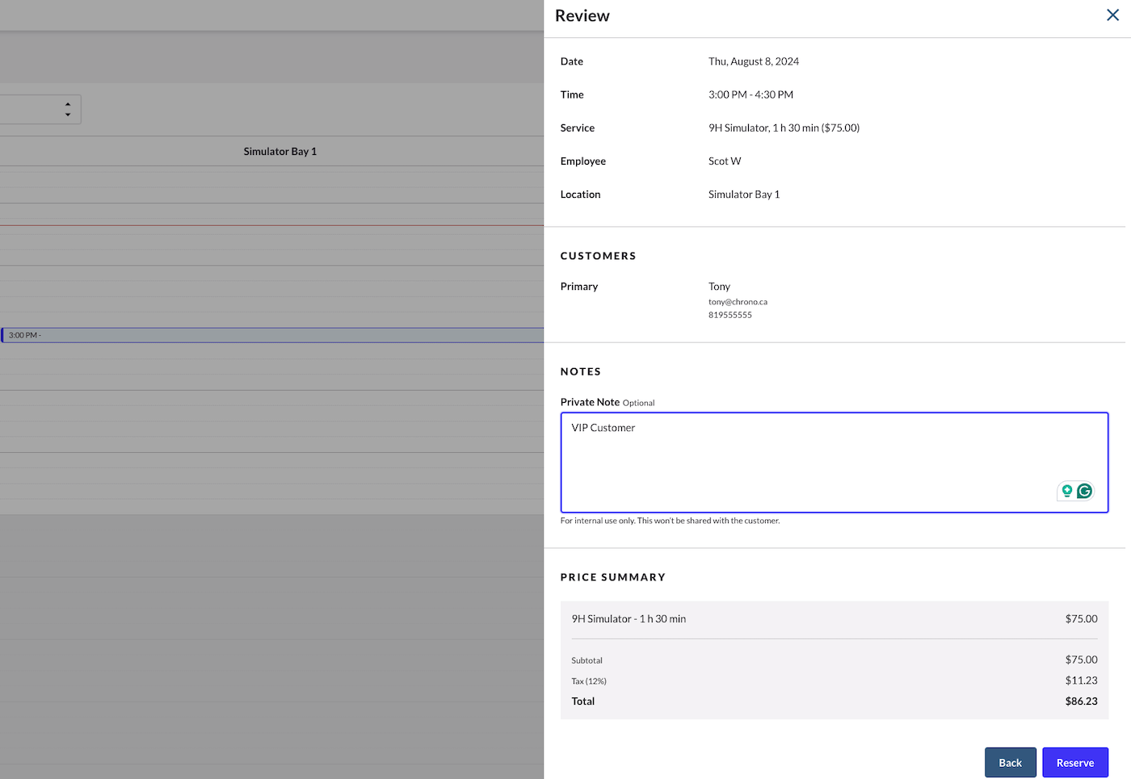Click the 'VIP Customer' note text
The width and height of the screenshot is (1131, 779).
(x=603, y=428)
